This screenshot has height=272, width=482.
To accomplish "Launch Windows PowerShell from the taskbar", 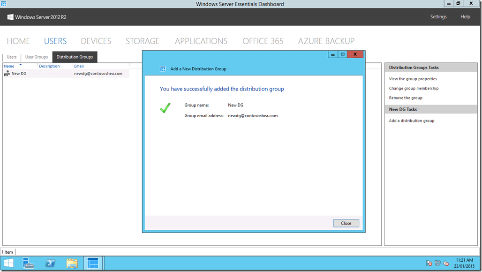I will tap(50, 263).
